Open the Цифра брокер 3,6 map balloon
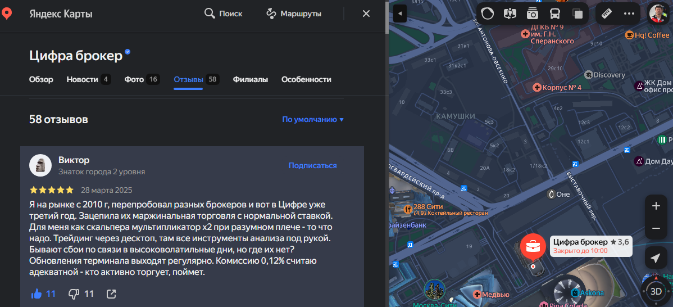 [591, 246]
